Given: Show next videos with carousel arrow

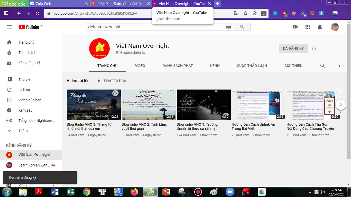Looking at the screenshot, I should pyautogui.click(x=341, y=105).
